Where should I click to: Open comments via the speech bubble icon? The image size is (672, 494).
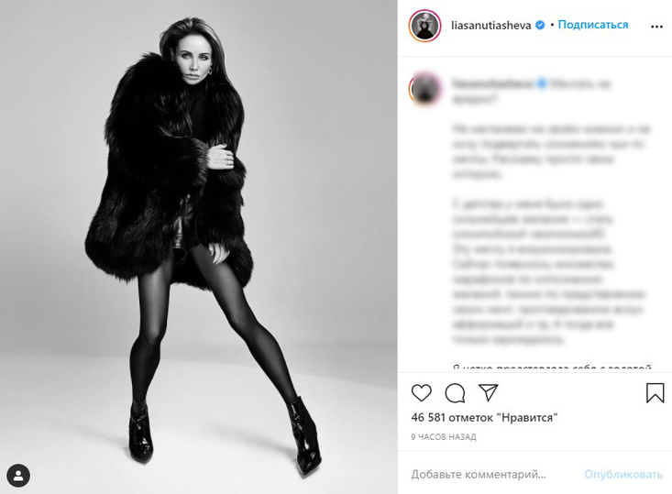455,393
